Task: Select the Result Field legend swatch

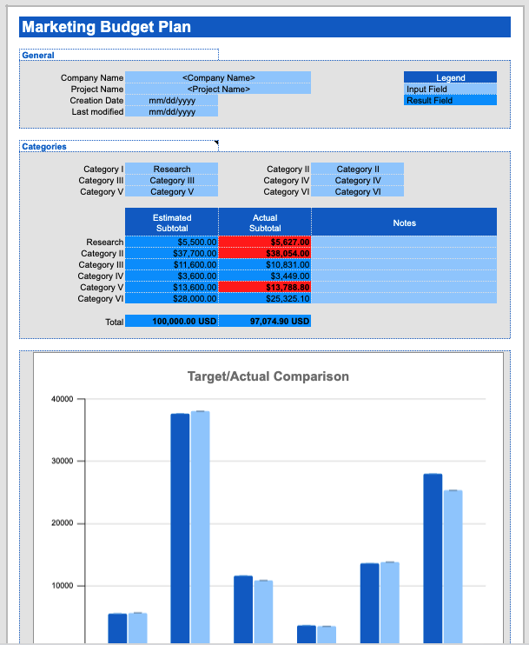Action: pos(450,100)
